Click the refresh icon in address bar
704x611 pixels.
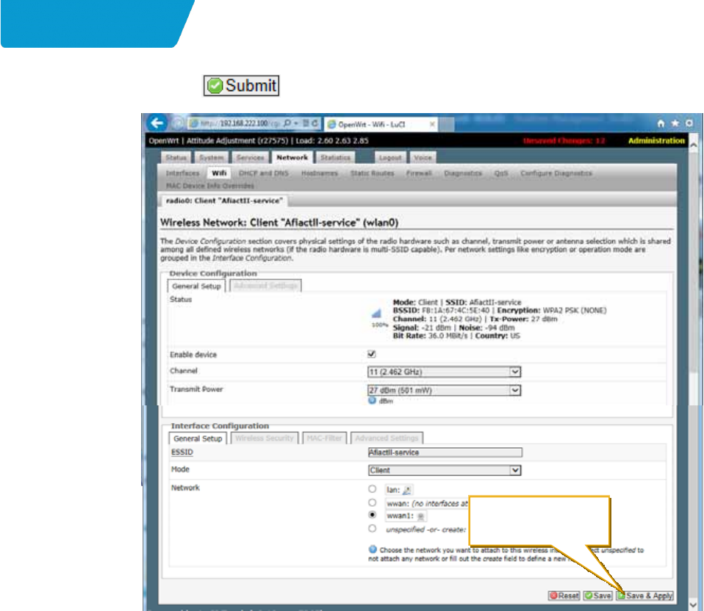click(315, 123)
